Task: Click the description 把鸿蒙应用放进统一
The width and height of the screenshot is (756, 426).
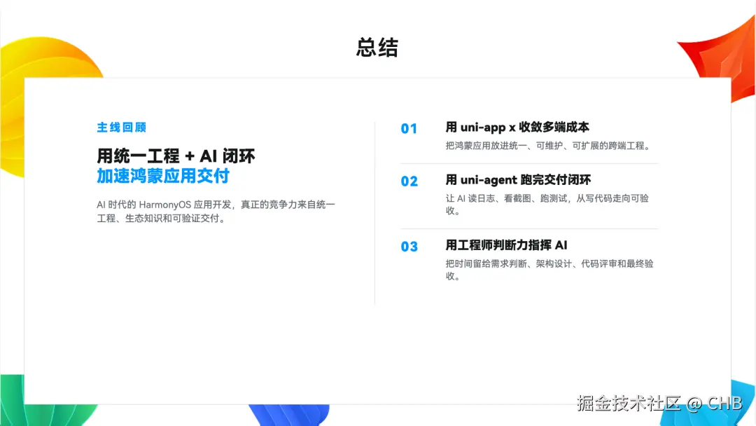Action: coord(549,146)
